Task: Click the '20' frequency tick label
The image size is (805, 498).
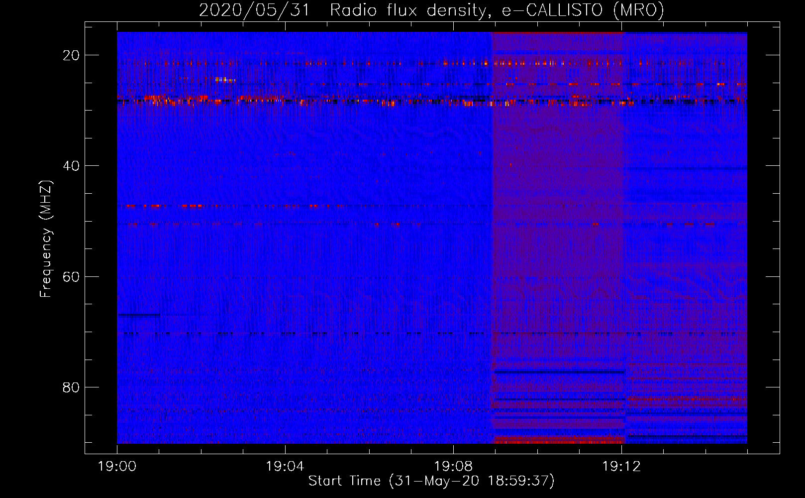Action: 71,55
